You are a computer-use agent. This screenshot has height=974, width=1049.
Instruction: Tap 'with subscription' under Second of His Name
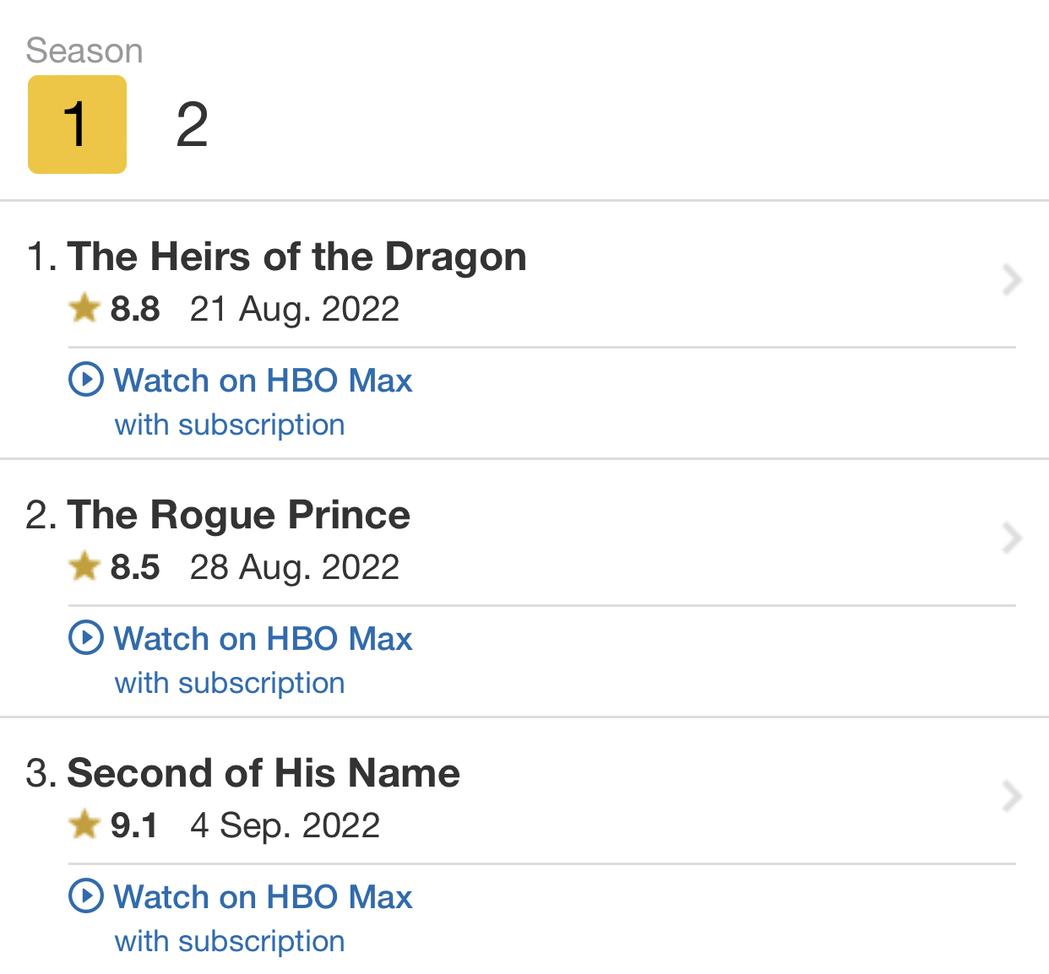(230, 941)
